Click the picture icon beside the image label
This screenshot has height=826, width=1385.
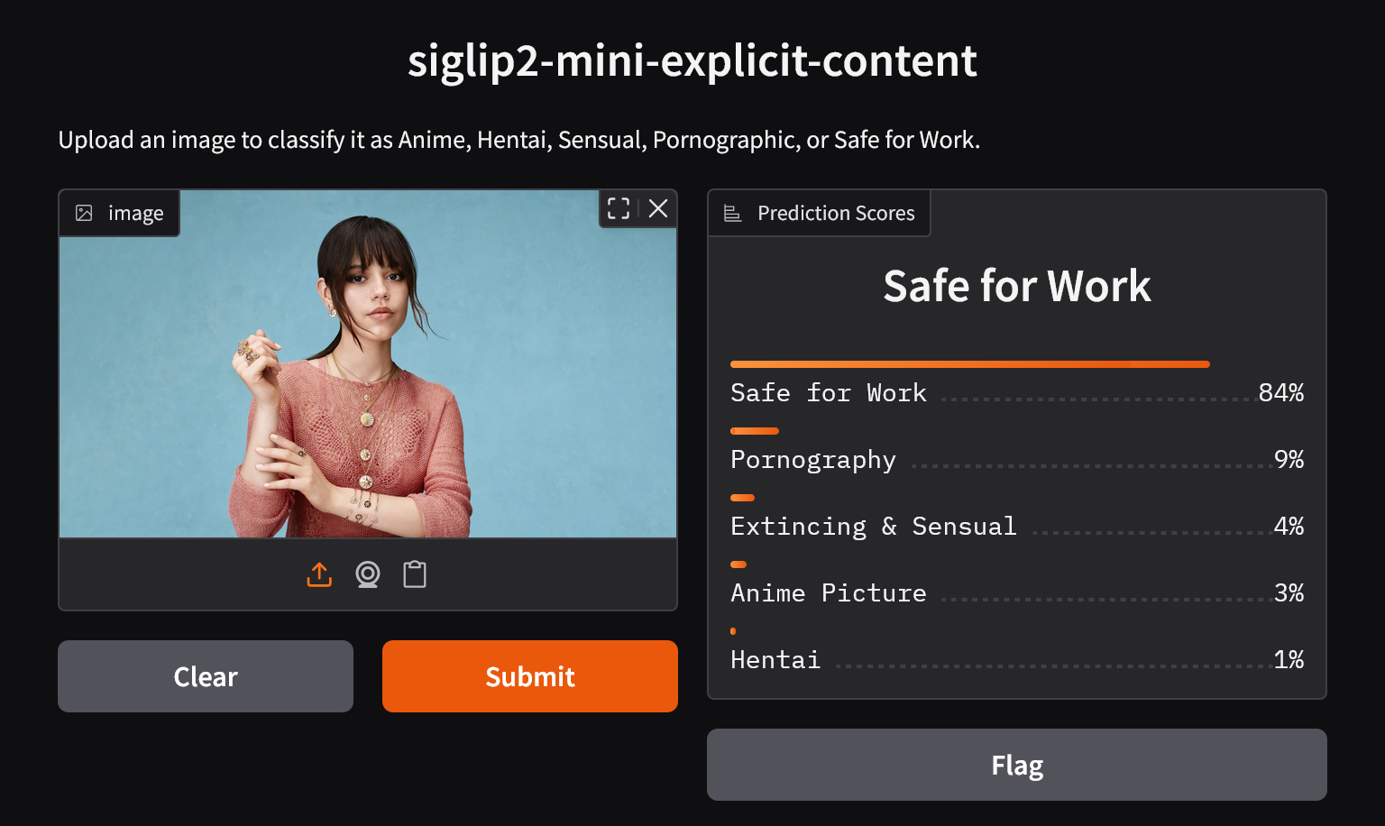(x=84, y=213)
